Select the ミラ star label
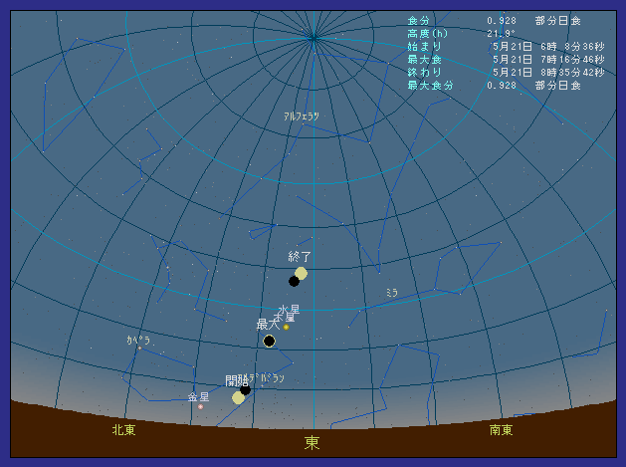The width and height of the screenshot is (626, 467). 392,292
